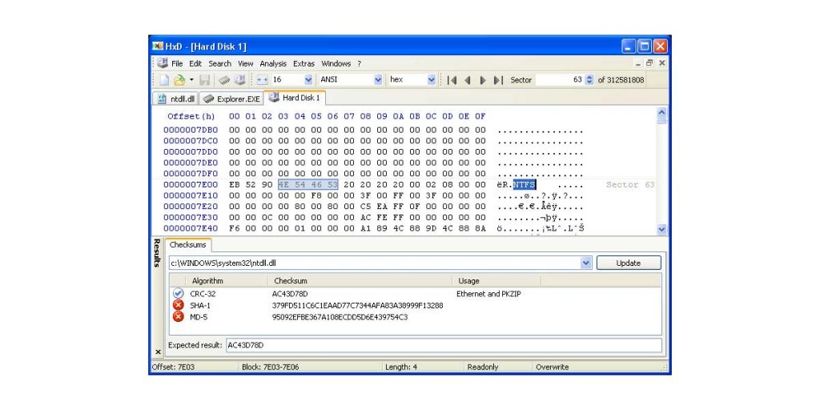820x410 pixels.
Task: Click into the Expected result field
Action: 444,345
